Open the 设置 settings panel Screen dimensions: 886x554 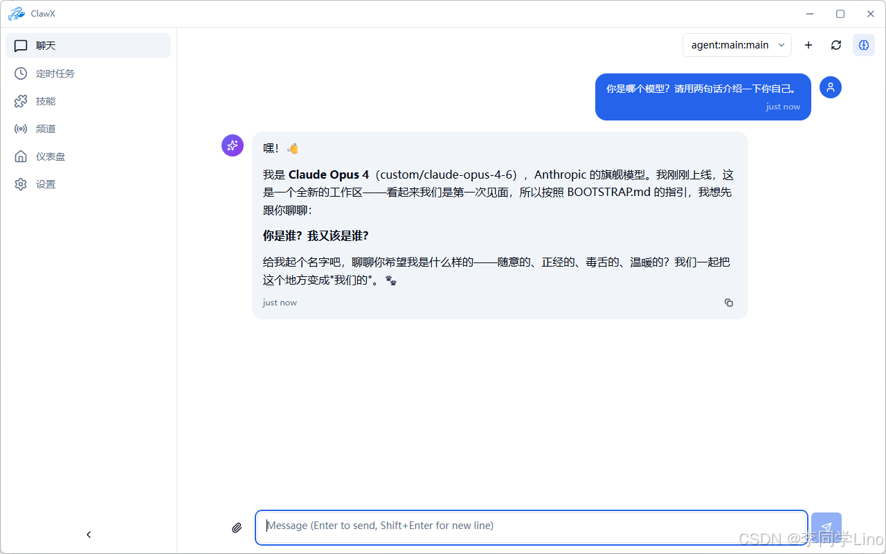(x=46, y=184)
